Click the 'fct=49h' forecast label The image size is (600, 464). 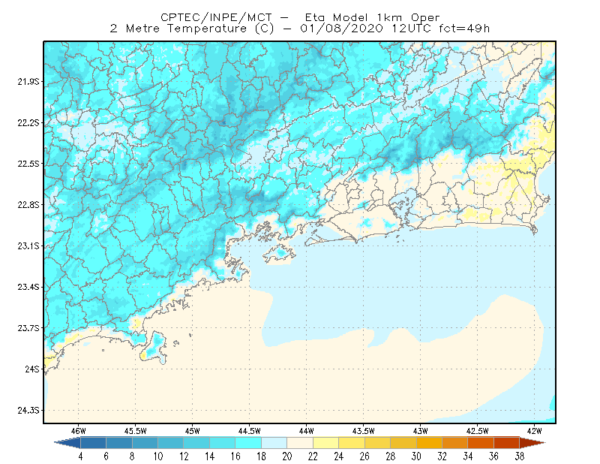(x=464, y=29)
